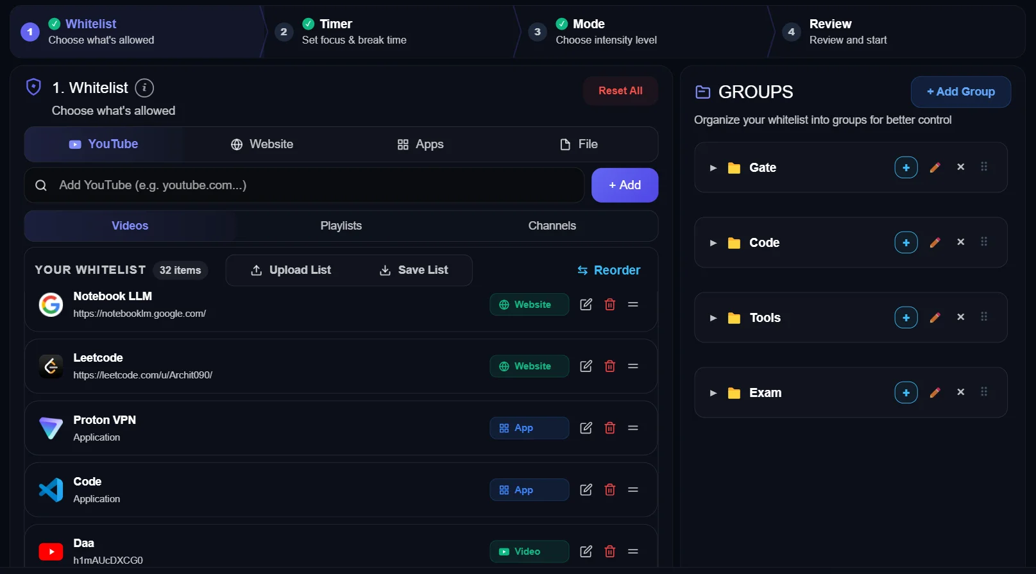Click the + Add button
Viewport: 1036px width, 574px height.
[x=625, y=185]
